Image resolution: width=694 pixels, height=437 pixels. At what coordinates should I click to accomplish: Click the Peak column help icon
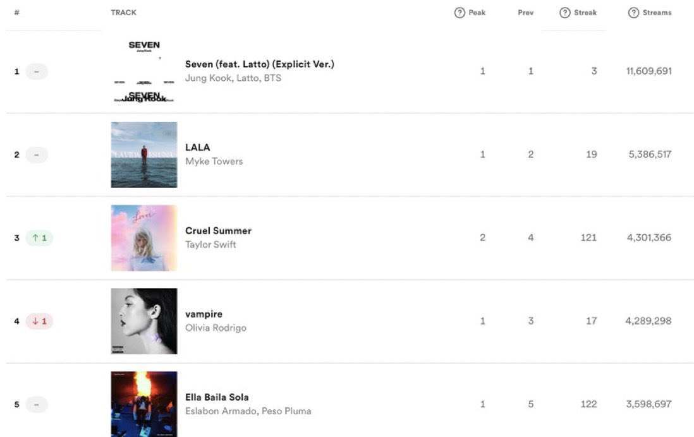[460, 13]
